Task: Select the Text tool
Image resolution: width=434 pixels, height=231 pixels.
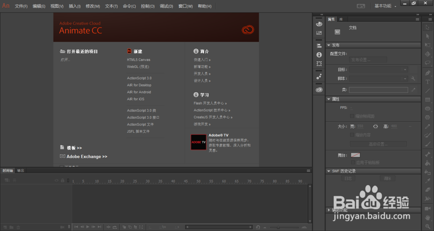Action: pyautogui.click(x=427, y=82)
